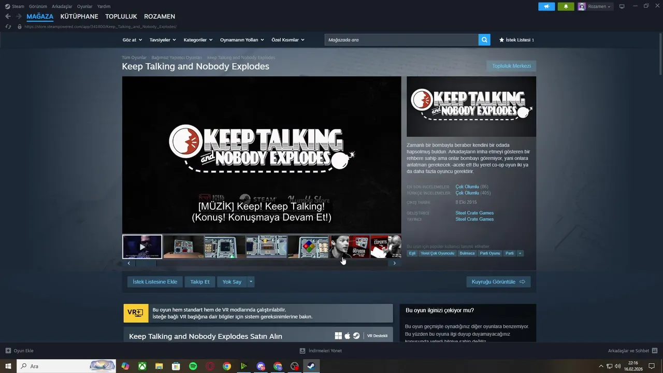This screenshot has width=663, height=373.
Task: Click the thumbnail strip right scroll arrow
Action: (x=394, y=263)
